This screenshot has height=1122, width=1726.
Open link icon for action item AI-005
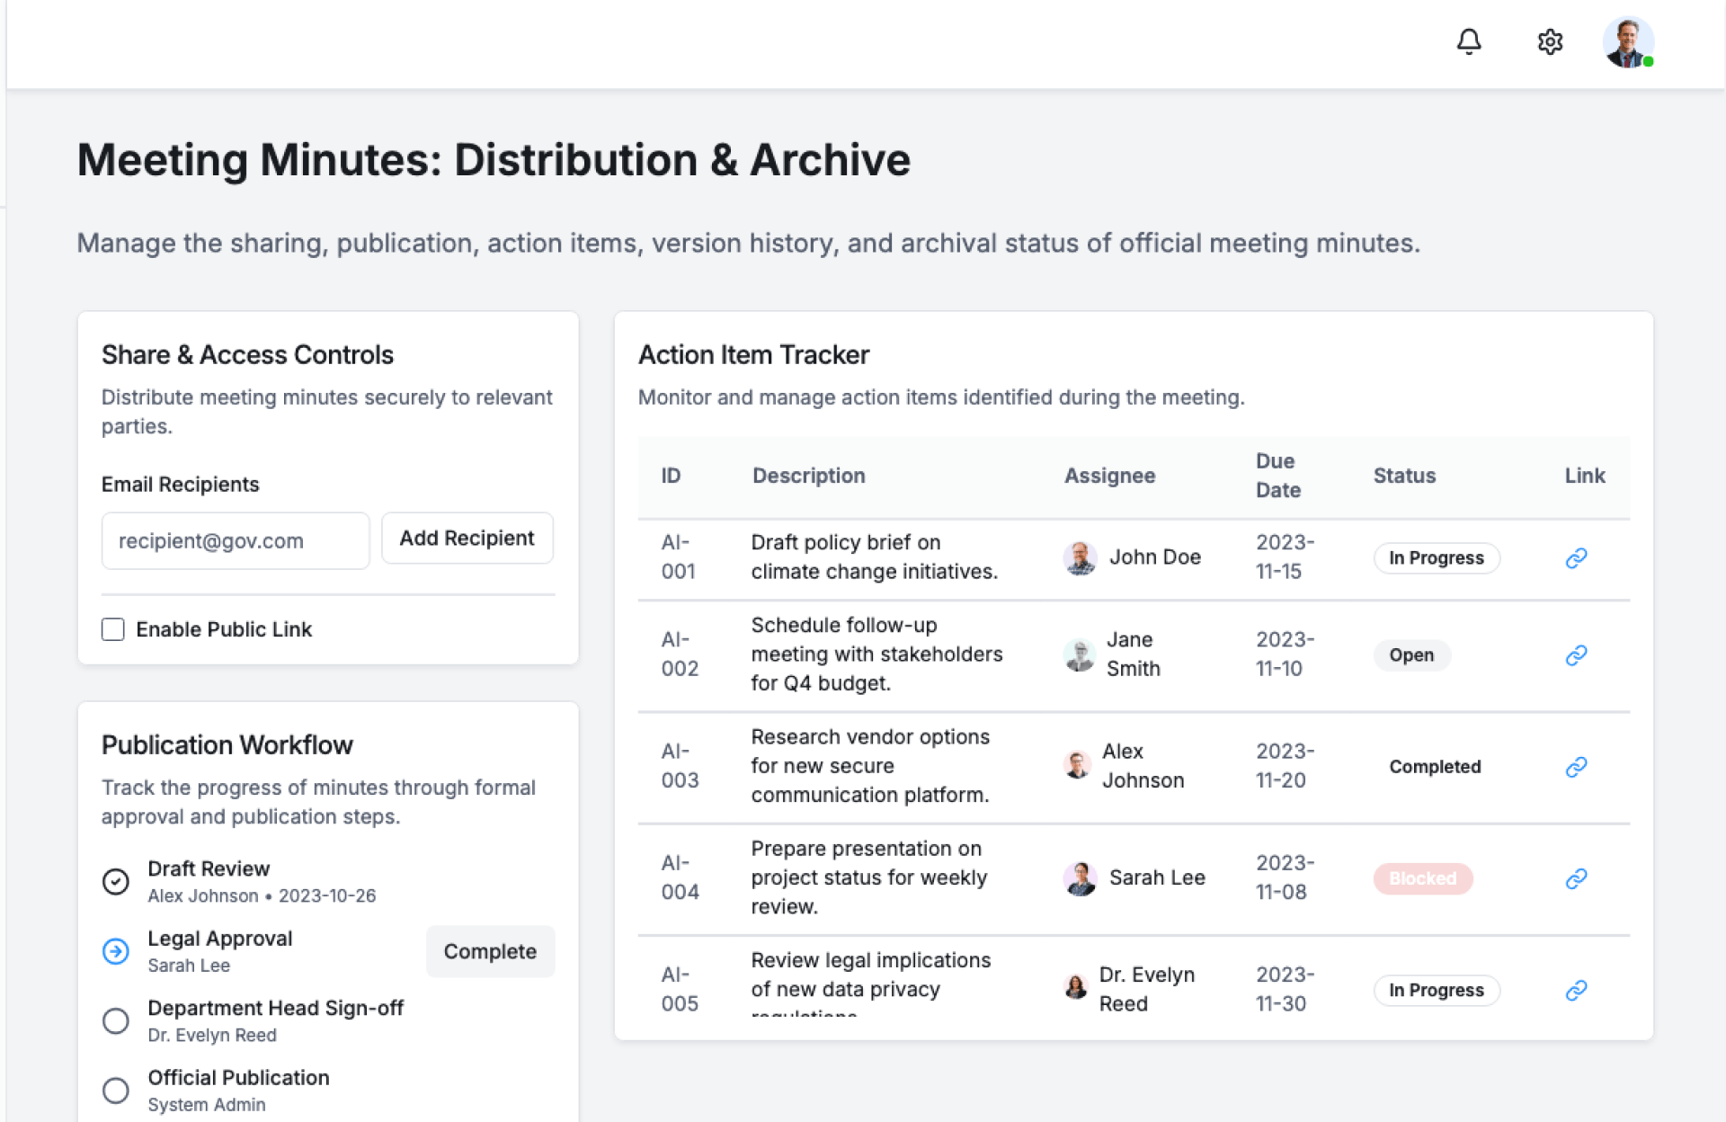tap(1576, 990)
